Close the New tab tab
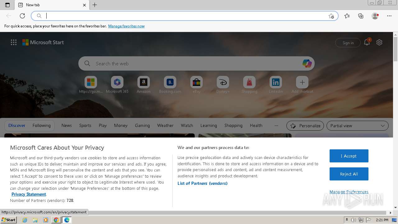Image resolution: width=398 pixels, height=224 pixels. tap(84, 5)
